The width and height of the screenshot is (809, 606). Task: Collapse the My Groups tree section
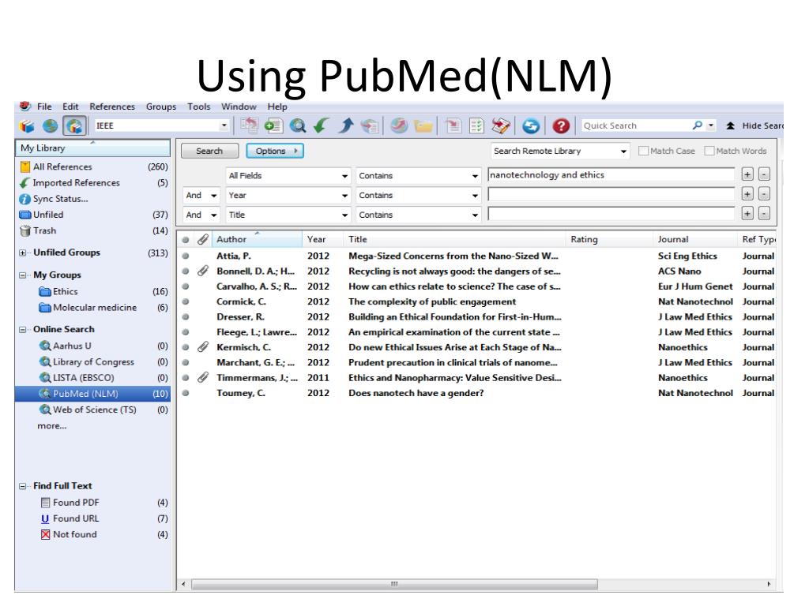(23, 275)
